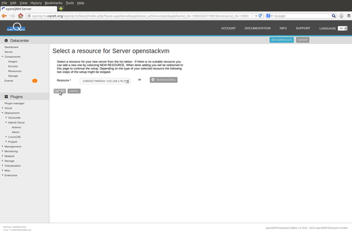Click the browser Forward arrow icon
The height and width of the screenshot is (232, 352).
(x=12, y=16)
